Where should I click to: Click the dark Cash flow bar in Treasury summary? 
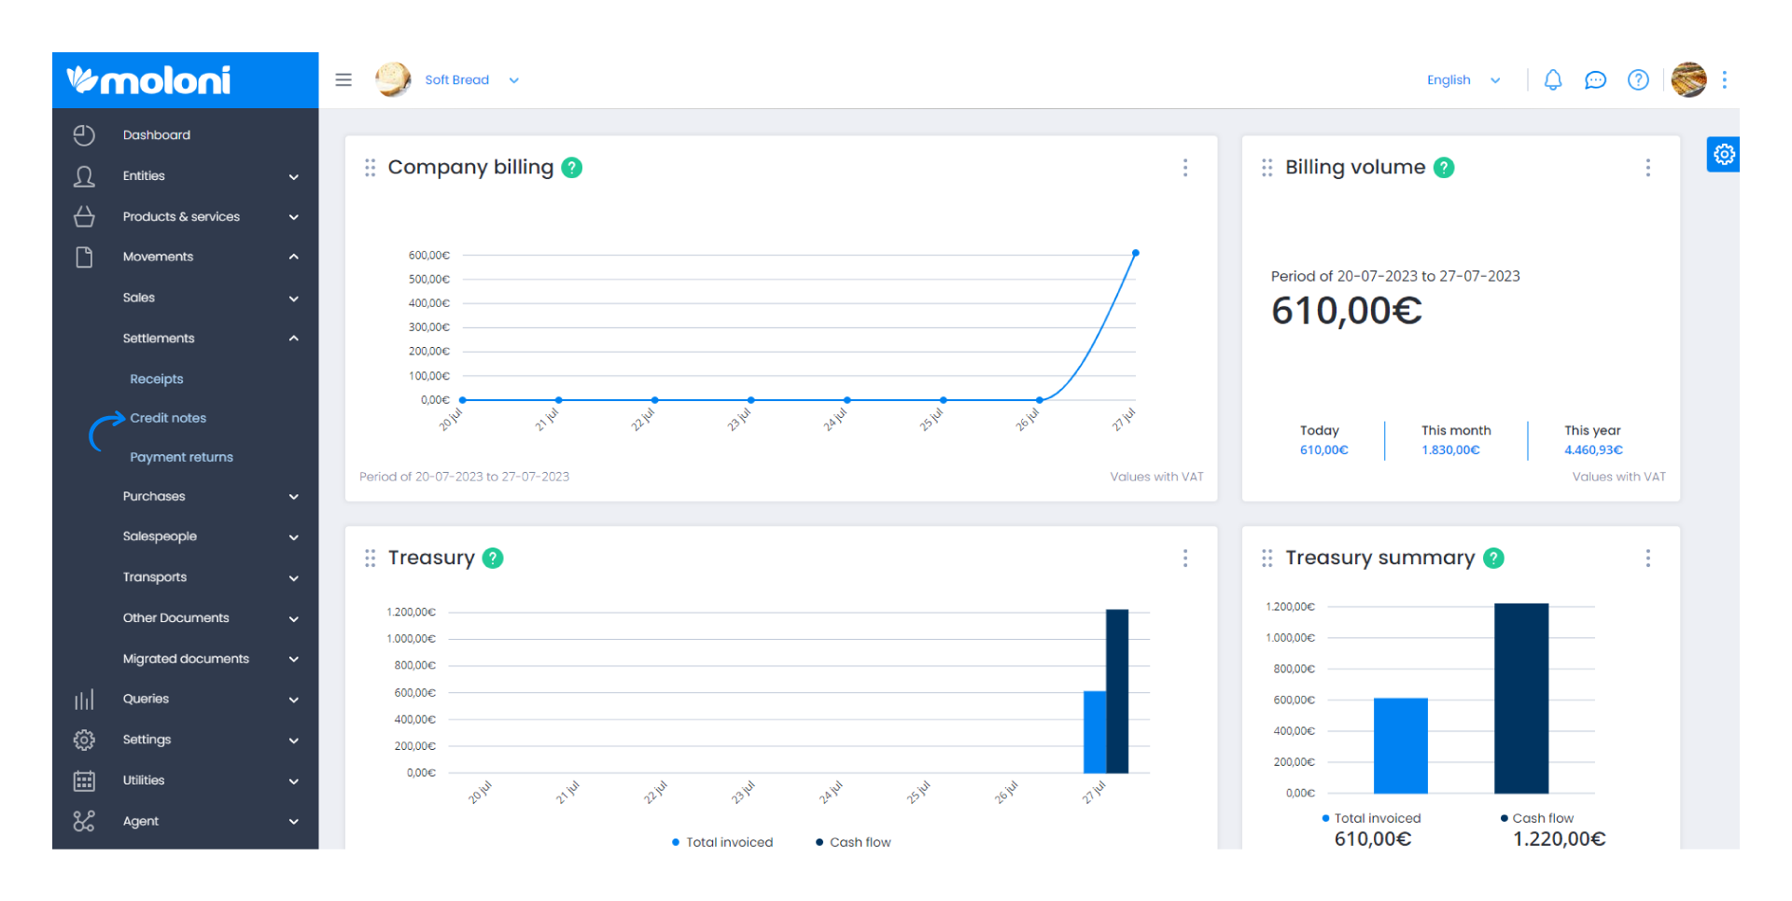[x=1521, y=699]
